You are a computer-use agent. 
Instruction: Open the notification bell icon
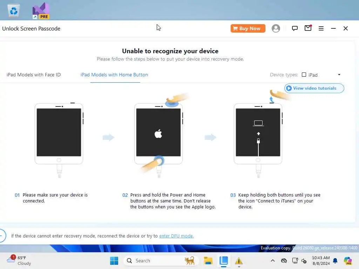point(335,261)
